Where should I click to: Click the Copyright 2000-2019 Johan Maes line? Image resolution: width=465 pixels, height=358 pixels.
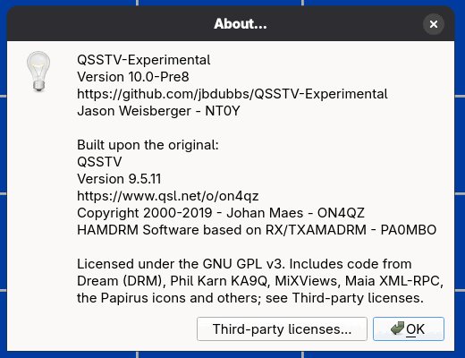coord(221,213)
